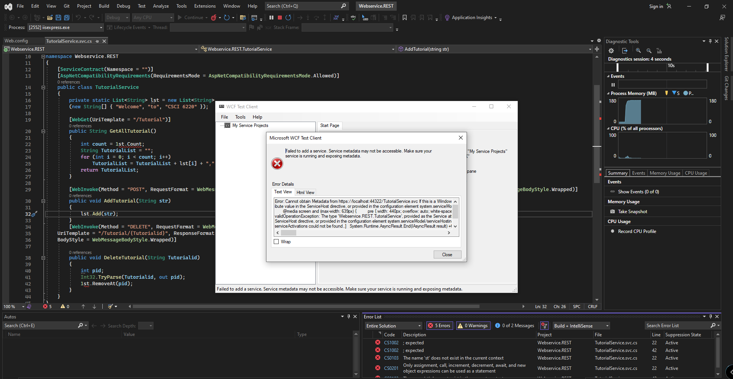The width and height of the screenshot is (733, 379).
Task: Click diagnostics timeline ruler right handle
Action: 707,67
